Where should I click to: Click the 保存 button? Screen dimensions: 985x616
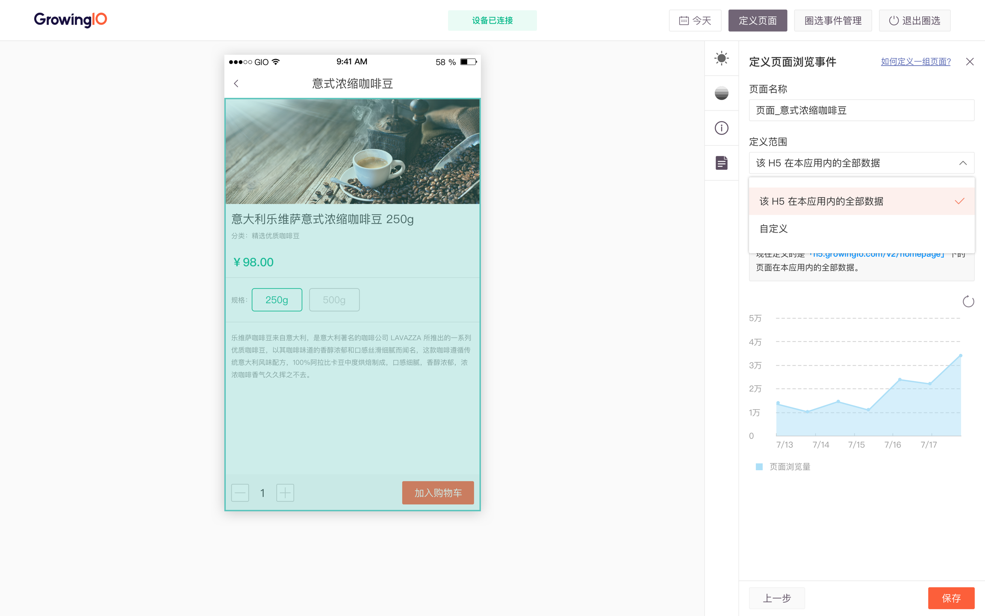tap(951, 598)
